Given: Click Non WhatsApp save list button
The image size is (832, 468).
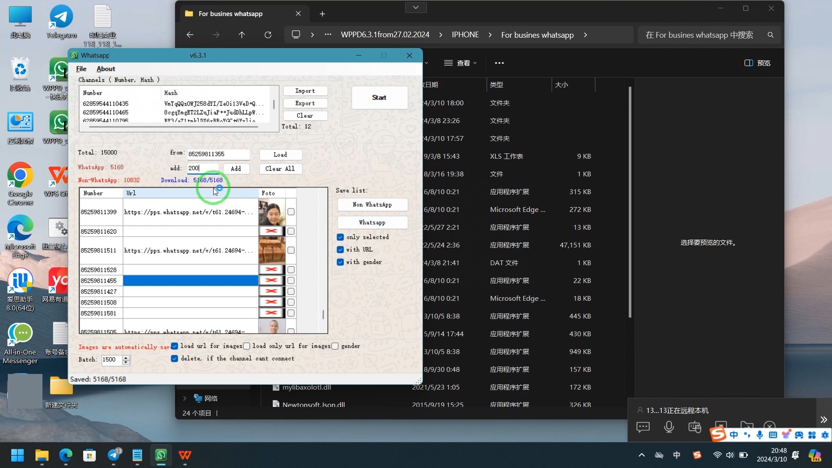Looking at the screenshot, I should 373,205.
